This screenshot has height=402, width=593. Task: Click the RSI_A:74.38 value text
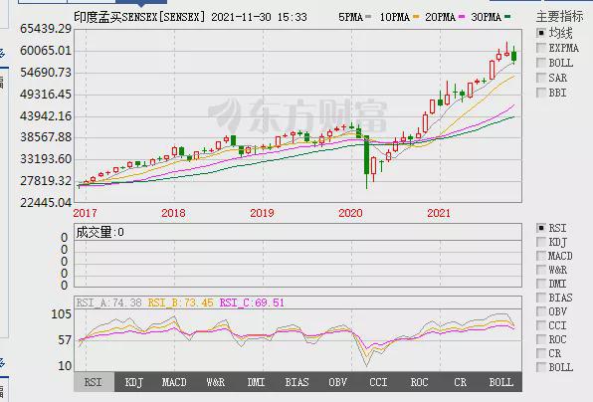pos(108,302)
